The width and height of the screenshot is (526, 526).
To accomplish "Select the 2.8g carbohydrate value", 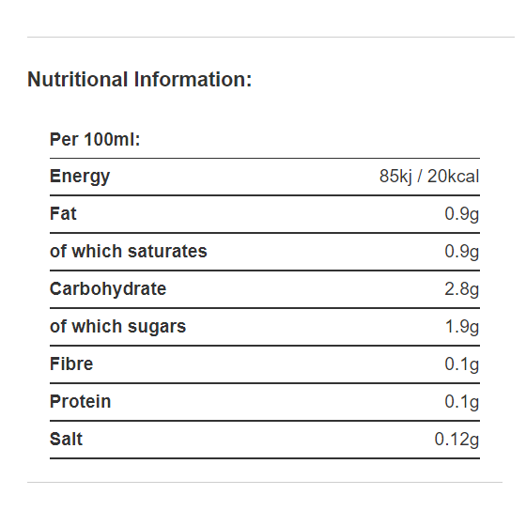I will click(461, 289).
